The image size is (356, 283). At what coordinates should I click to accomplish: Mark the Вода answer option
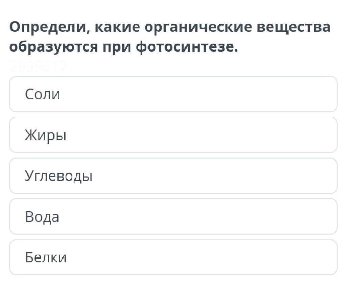[x=173, y=217]
